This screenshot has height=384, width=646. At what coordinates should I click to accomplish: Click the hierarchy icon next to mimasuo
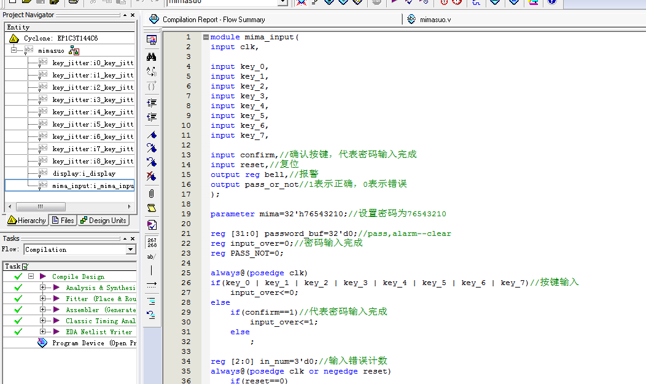point(74,50)
